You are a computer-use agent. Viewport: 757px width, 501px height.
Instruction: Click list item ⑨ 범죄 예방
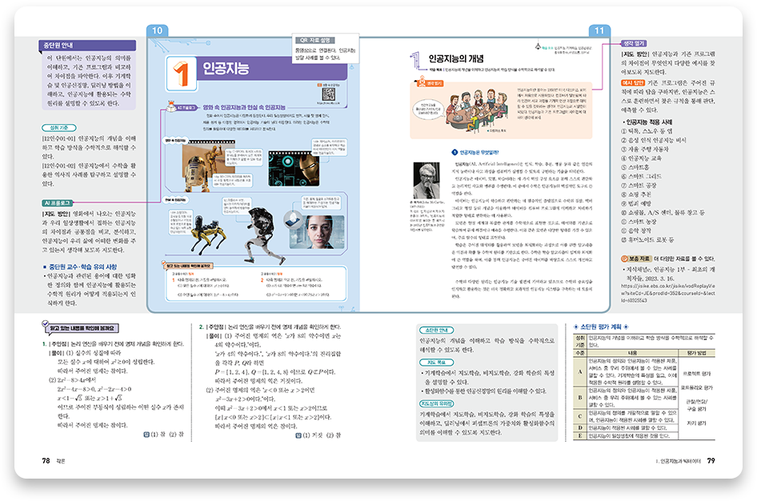637,203
